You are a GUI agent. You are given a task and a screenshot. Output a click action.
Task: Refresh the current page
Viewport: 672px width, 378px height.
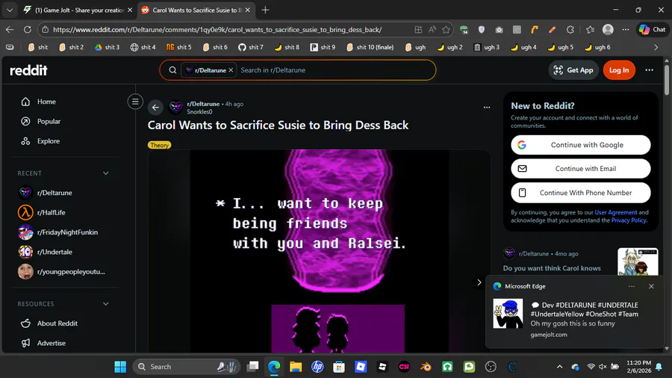(28, 30)
